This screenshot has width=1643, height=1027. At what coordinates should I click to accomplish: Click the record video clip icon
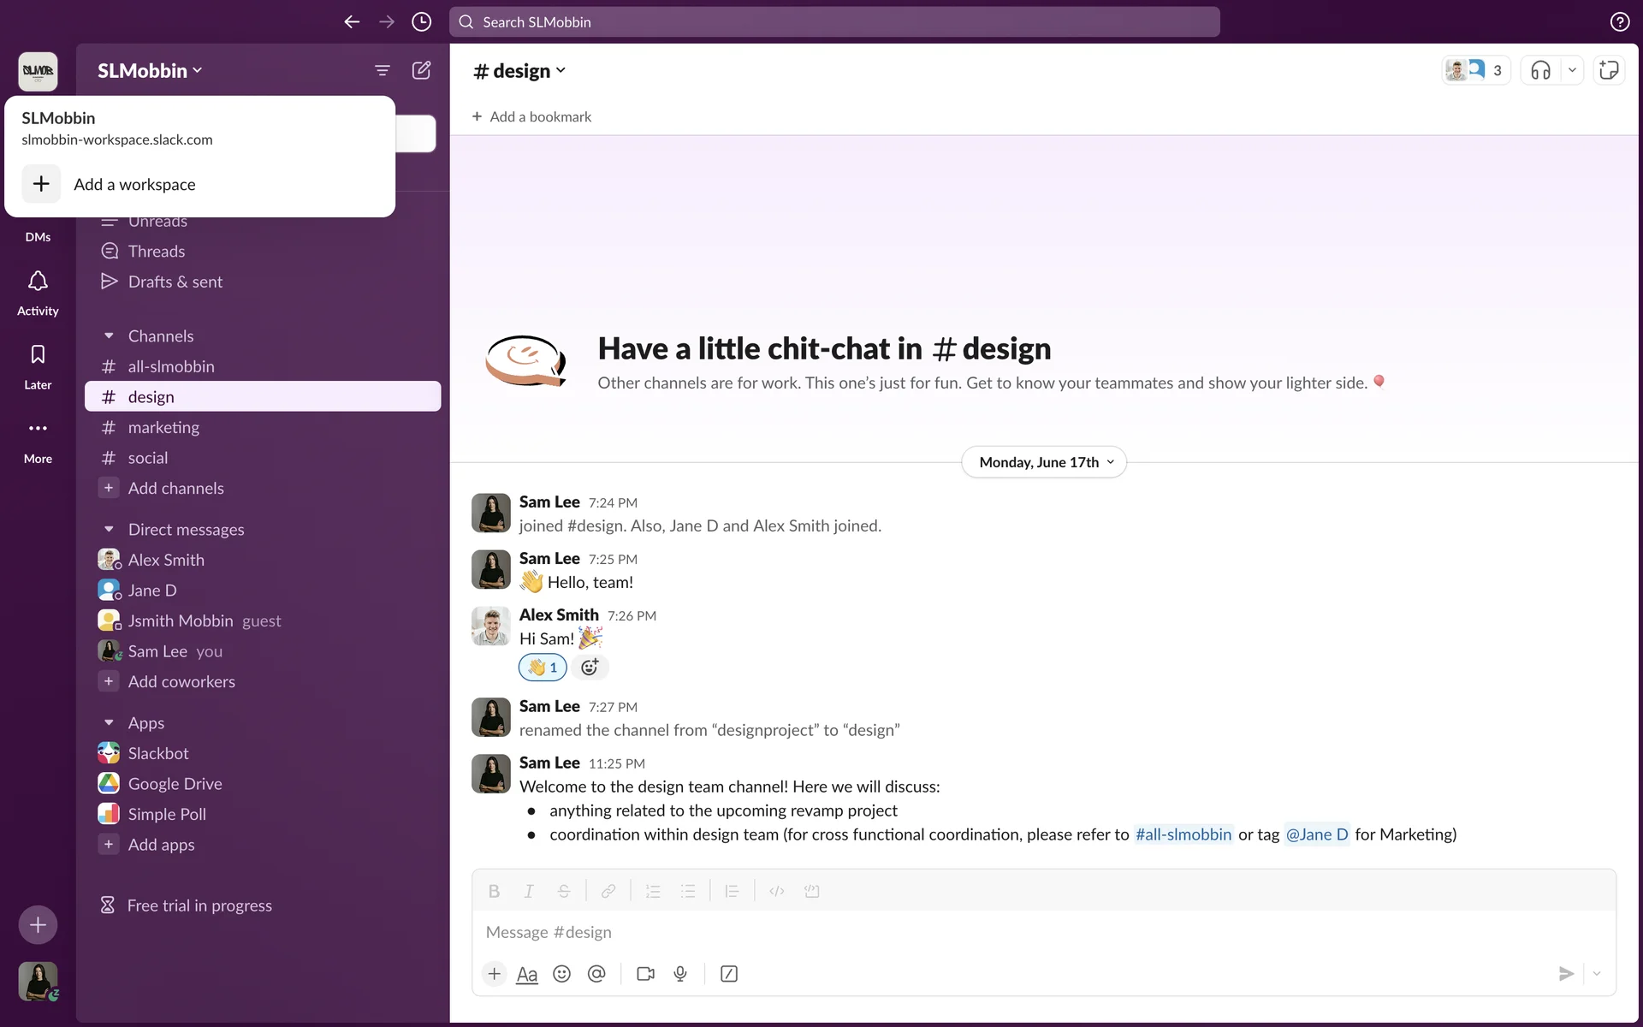645,974
